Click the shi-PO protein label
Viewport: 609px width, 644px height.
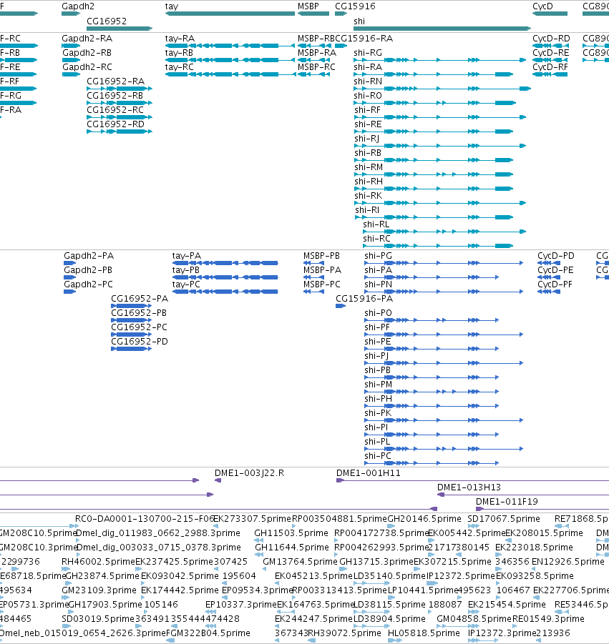pos(378,313)
